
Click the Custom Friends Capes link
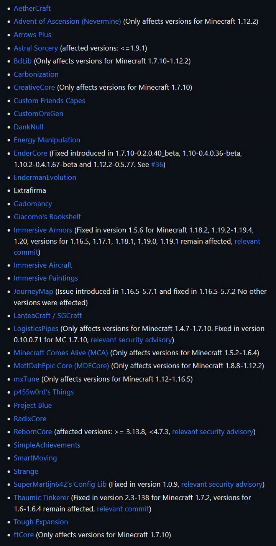pos(49,101)
